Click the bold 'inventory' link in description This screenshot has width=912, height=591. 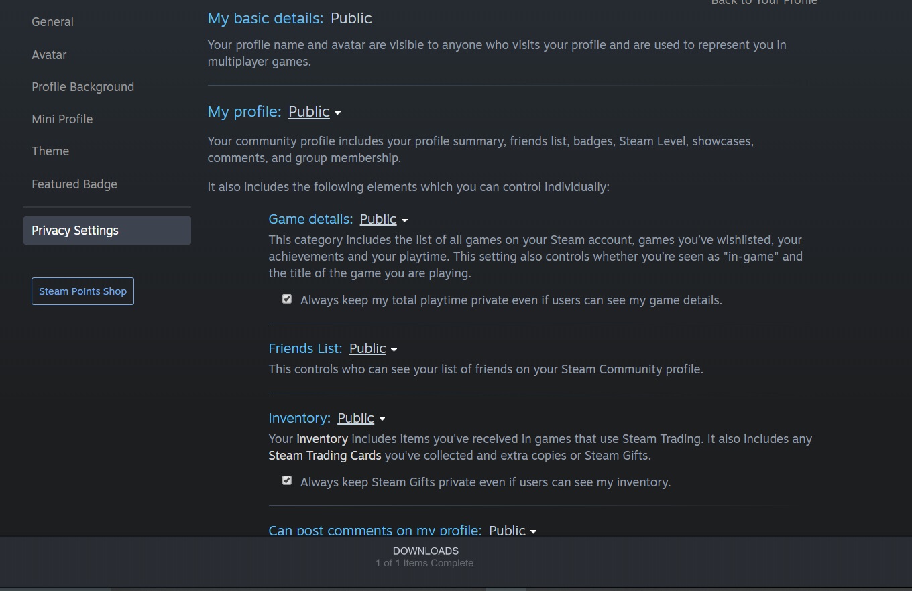tap(322, 439)
